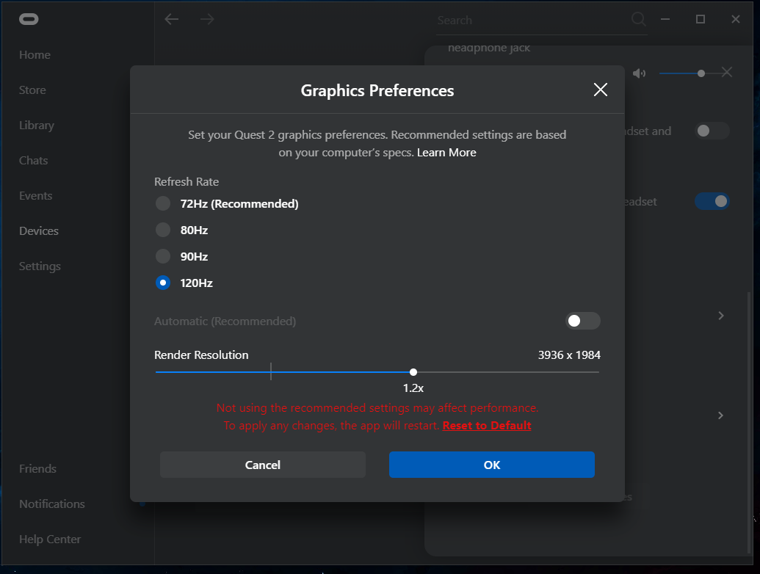Click the Render Resolution label

pyautogui.click(x=201, y=355)
